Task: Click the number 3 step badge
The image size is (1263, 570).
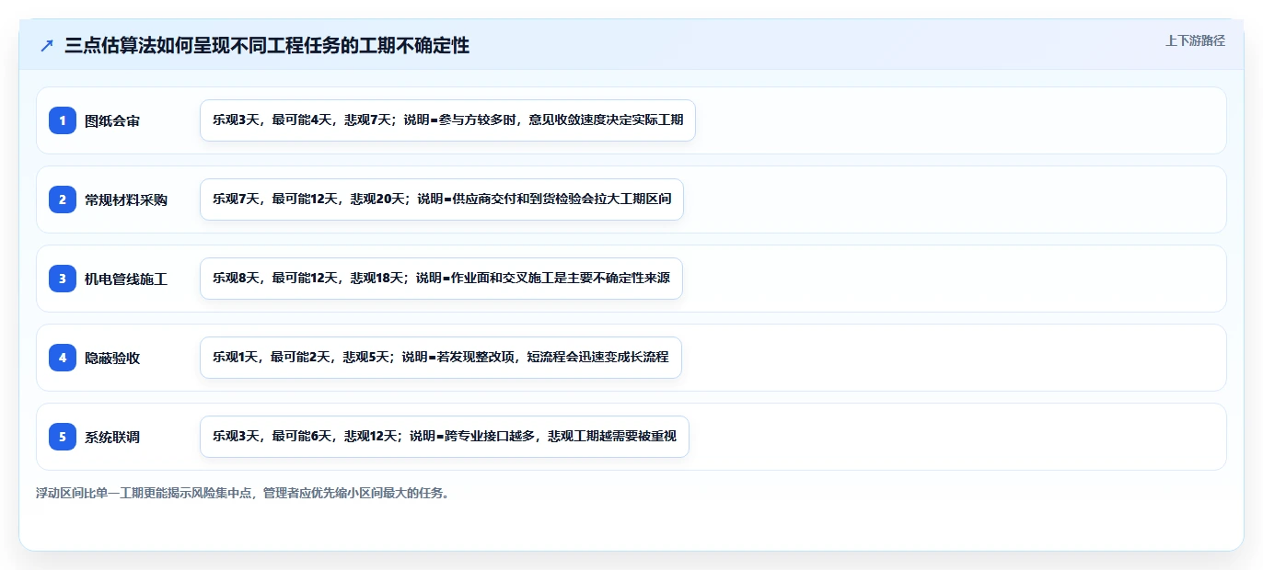Action: tap(63, 279)
